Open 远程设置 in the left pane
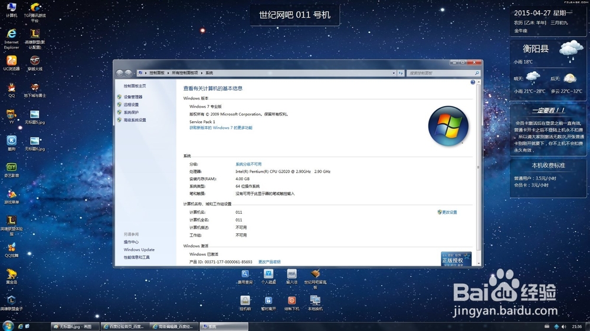Screen dimensions: 590x331 tap(131, 105)
